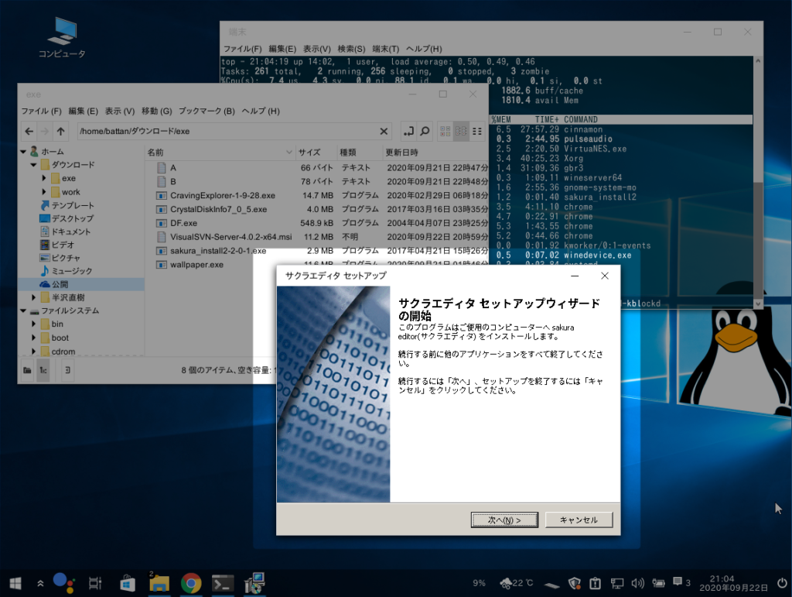Open ファイル (F) menu in file manager
The width and height of the screenshot is (792, 597).
point(42,112)
